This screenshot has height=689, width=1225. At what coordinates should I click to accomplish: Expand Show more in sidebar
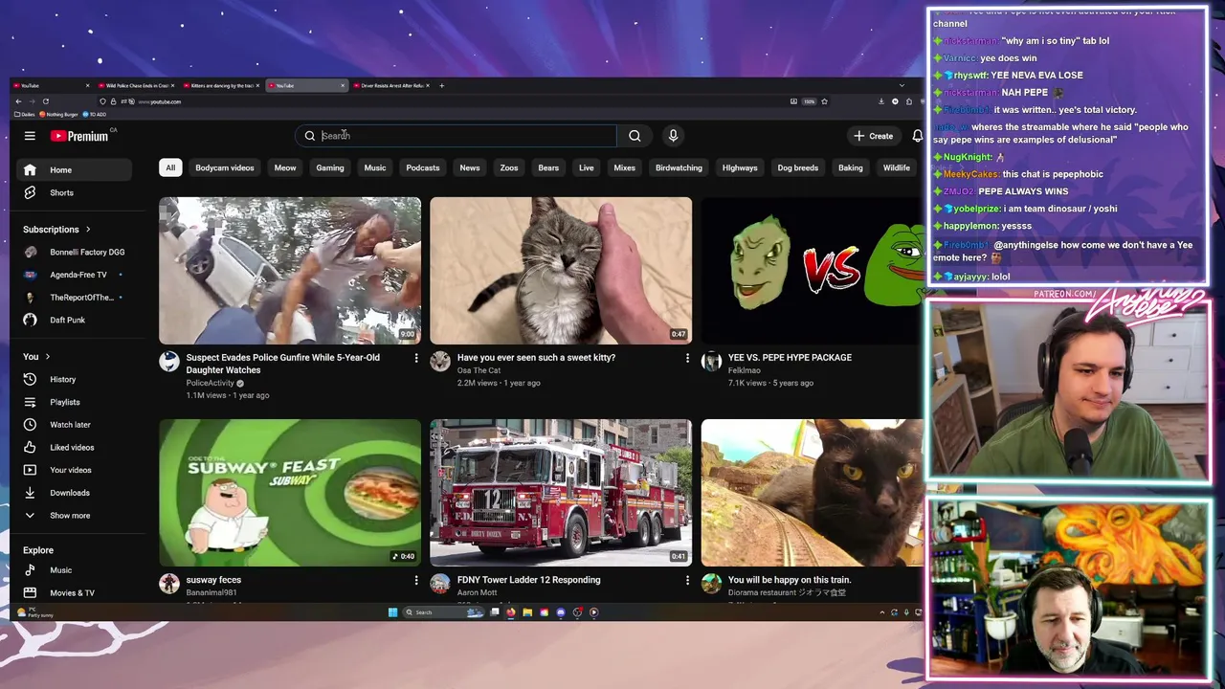pos(74,515)
